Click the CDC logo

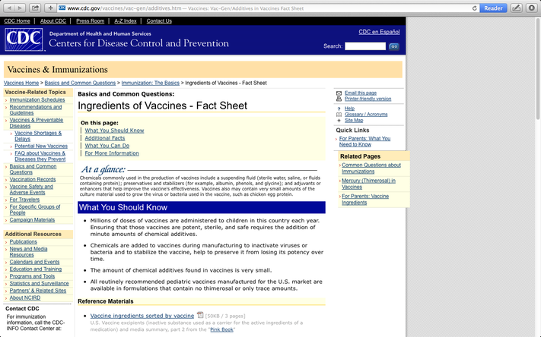pos(24,39)
